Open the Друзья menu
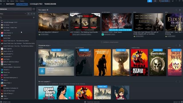Image resolution: width=183 pixels, height=103 pixels. click(x=12, y=1)
